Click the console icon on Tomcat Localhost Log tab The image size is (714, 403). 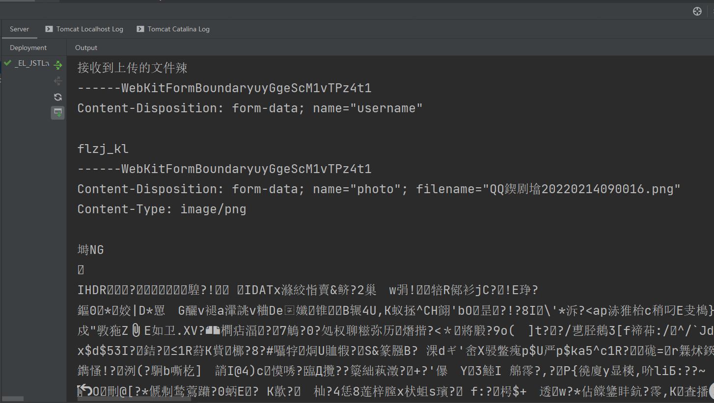pos(49,29)
